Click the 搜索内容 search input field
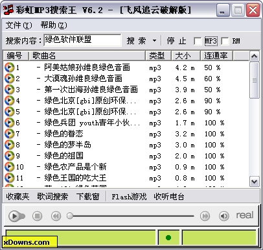 click(x=82, y=40)
